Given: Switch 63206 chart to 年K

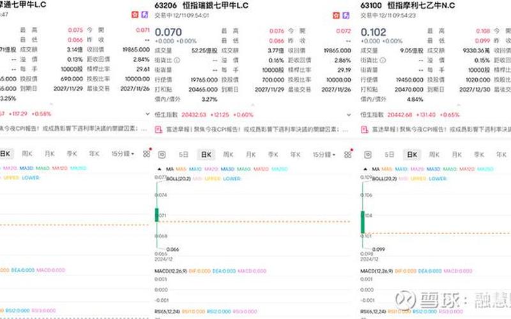Looking at the screenshot, I should click(296, 154).
